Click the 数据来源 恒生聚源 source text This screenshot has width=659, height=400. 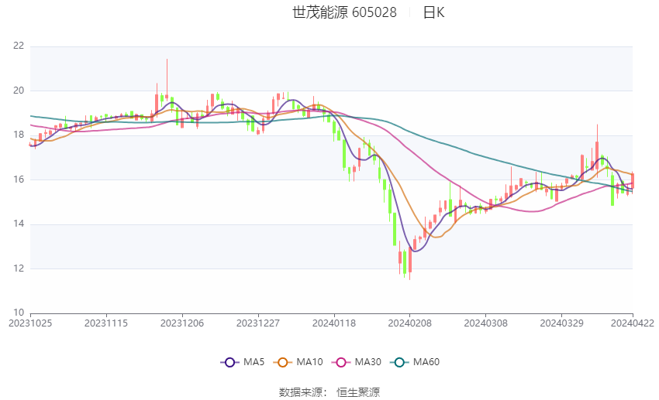pyautogui.click(x=329, y=392)
